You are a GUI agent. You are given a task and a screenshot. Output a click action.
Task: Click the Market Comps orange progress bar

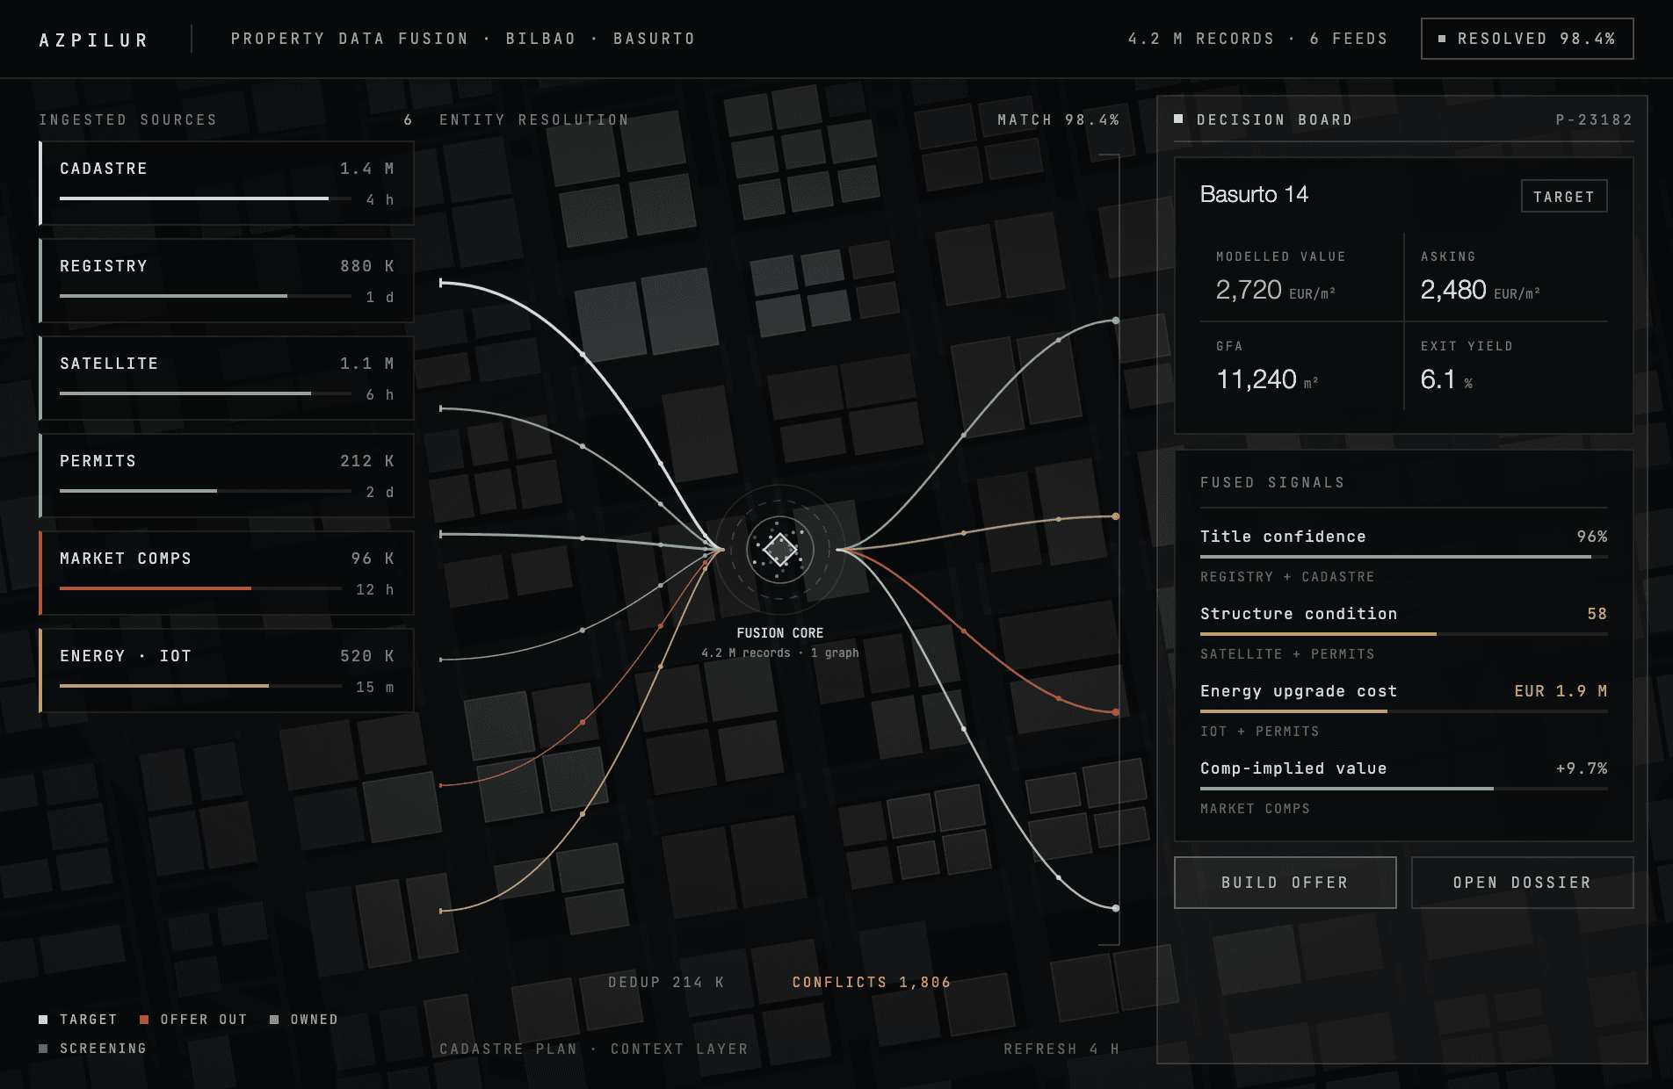[x=201, y=588]
